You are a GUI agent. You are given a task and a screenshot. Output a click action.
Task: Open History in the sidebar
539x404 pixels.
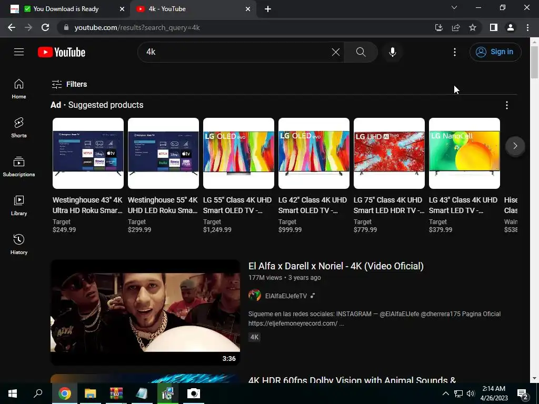click(x=19, y=244)
